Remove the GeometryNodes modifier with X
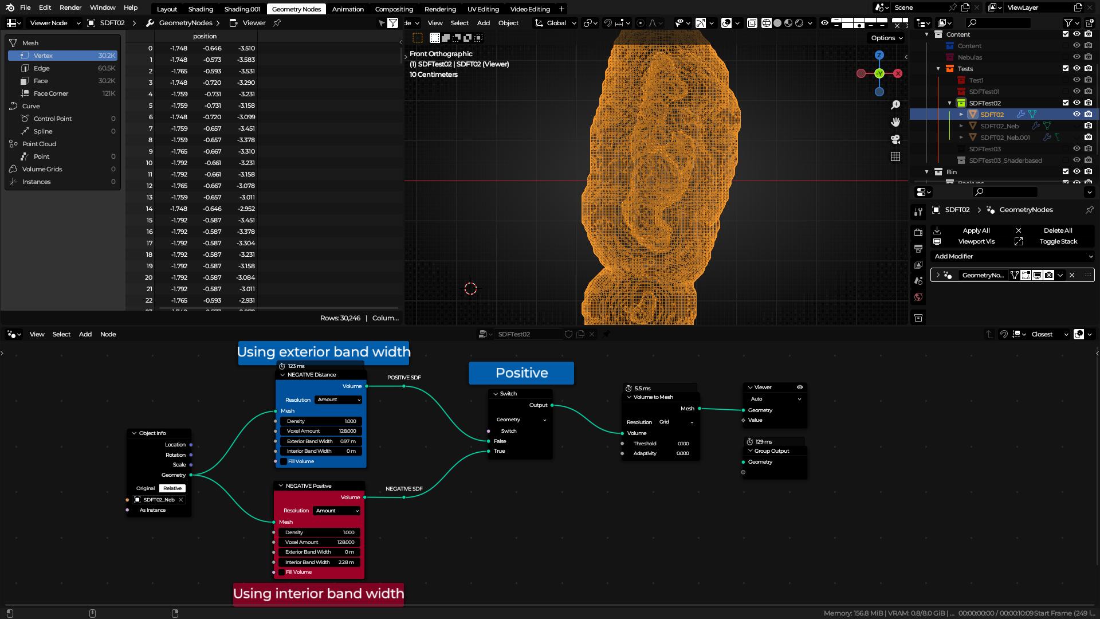 pyautogui.click(x=1072, y=275)
